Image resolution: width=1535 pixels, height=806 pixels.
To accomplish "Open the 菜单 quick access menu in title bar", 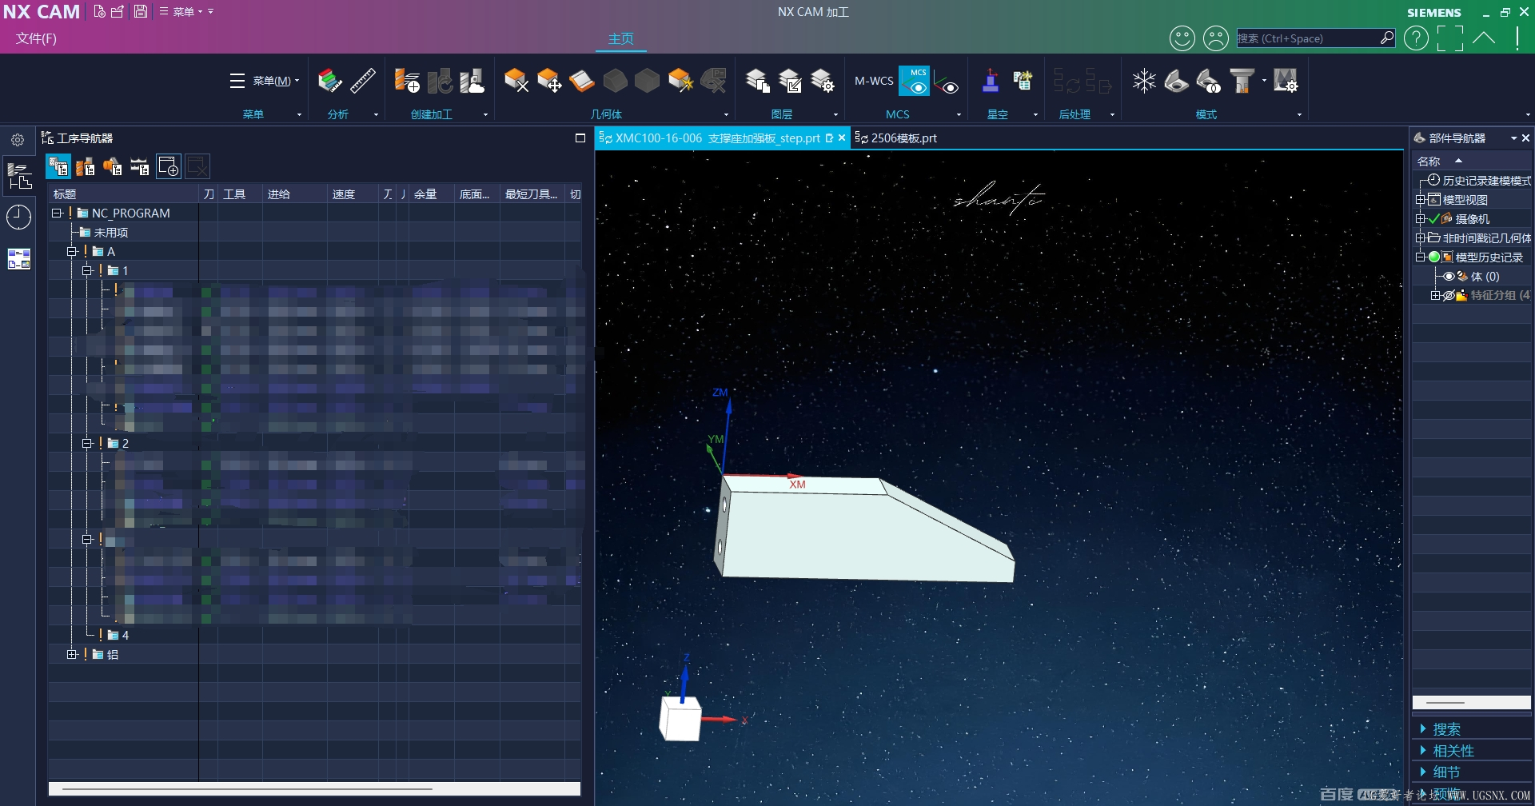I will [181, 12].
